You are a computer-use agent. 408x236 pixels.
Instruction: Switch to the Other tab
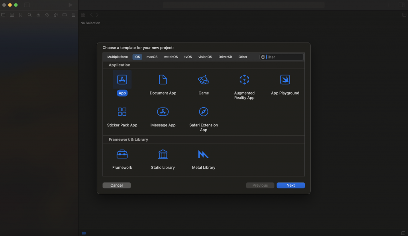[243, 57]
